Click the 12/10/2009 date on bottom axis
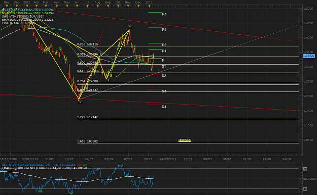 point(9,159)
